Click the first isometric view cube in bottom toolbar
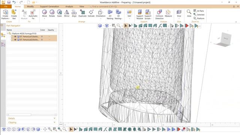This screenshot has height=135, width=240. (4, 129)
